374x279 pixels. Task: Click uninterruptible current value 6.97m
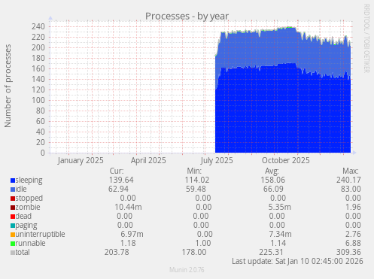tap(132, 234)
